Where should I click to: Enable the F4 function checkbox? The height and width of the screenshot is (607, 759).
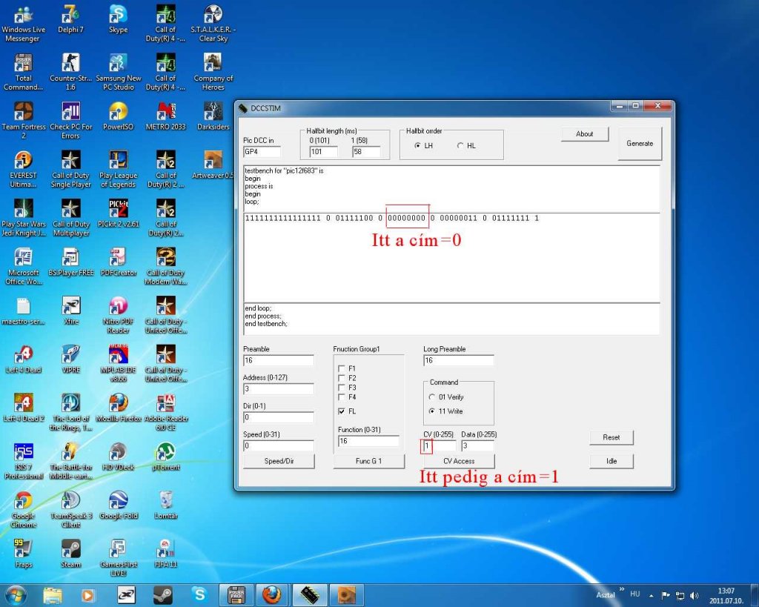pyautogui.click(x=342, y=397)
